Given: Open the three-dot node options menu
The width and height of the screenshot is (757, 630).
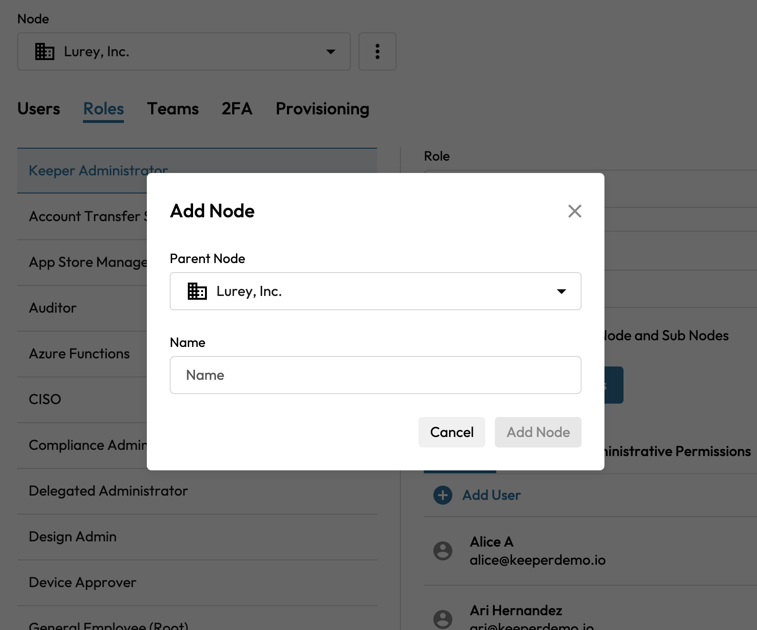Looking at the screenshot, I should 377,51.
